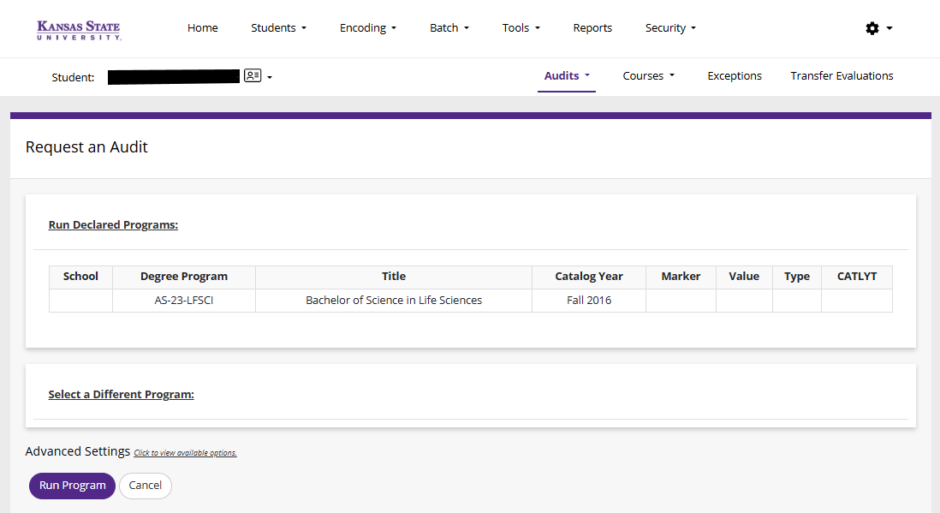This screenshot has width=940, height=513.
Task: Select the AS-23-LFSCI degree program cell
Action: click(184, 301)
